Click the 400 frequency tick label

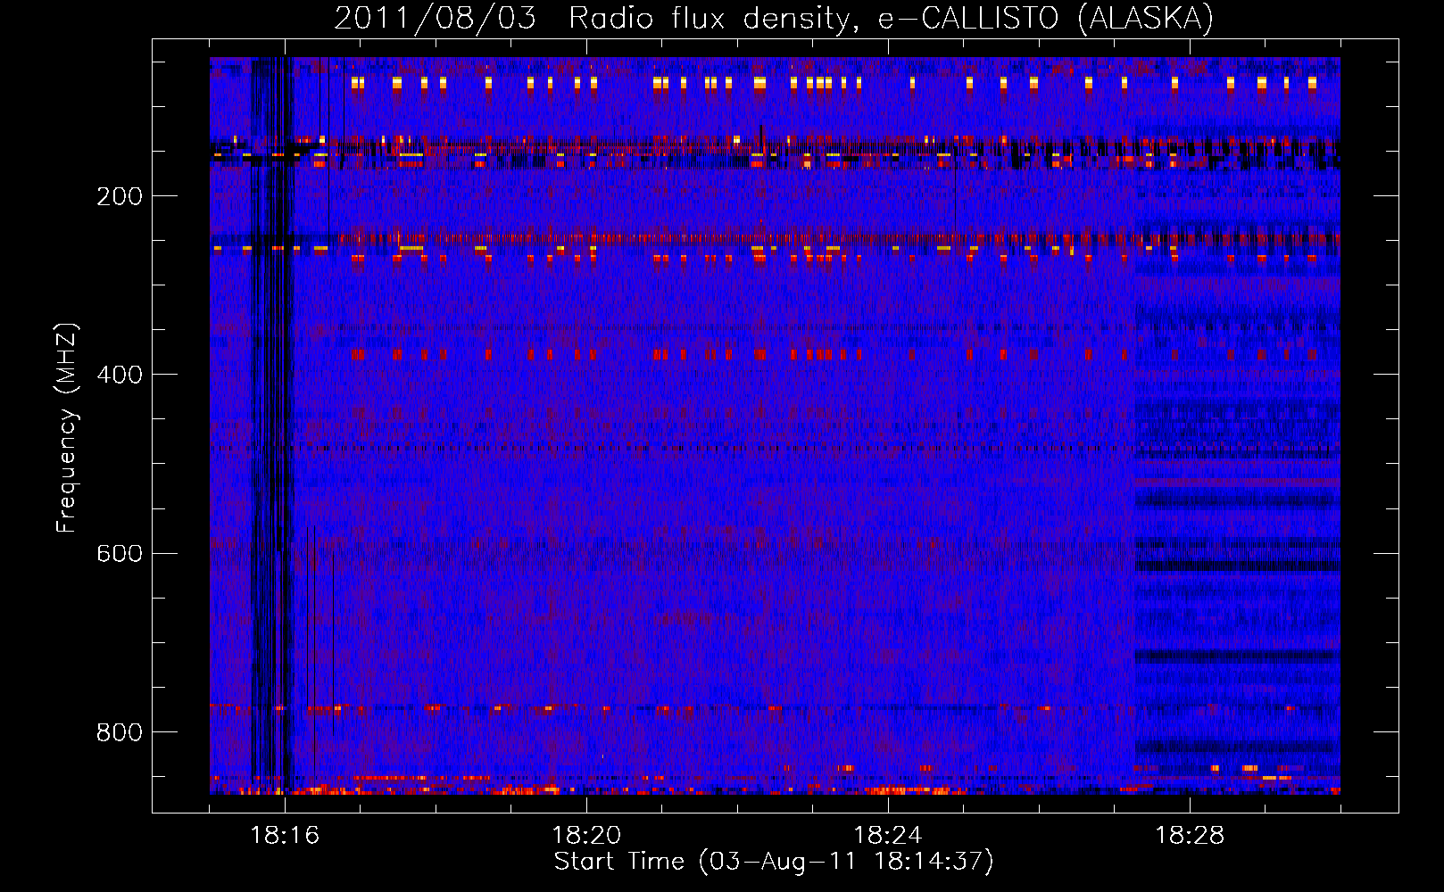click(x=120, y=375)
